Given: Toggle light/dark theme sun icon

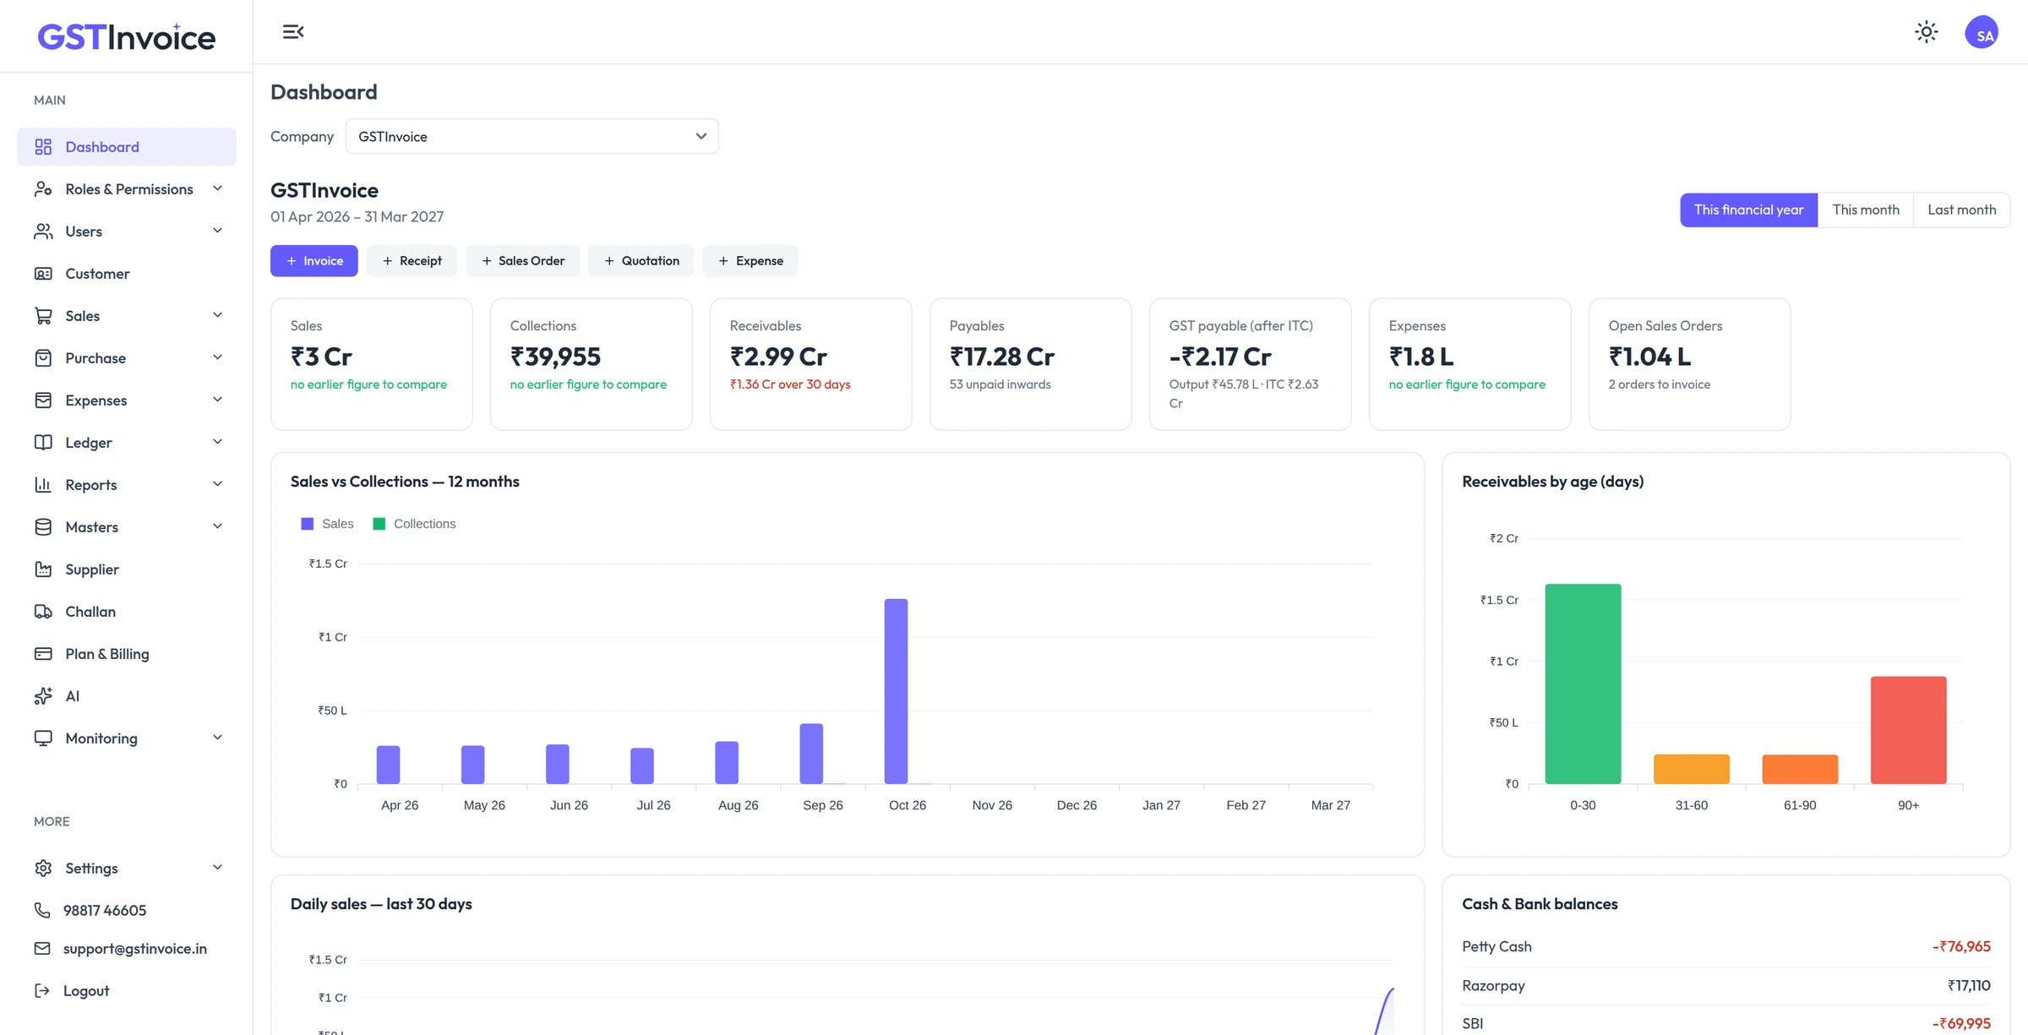Looking at the screenshot, I should pyautogui.click(x=1926, y=32).
